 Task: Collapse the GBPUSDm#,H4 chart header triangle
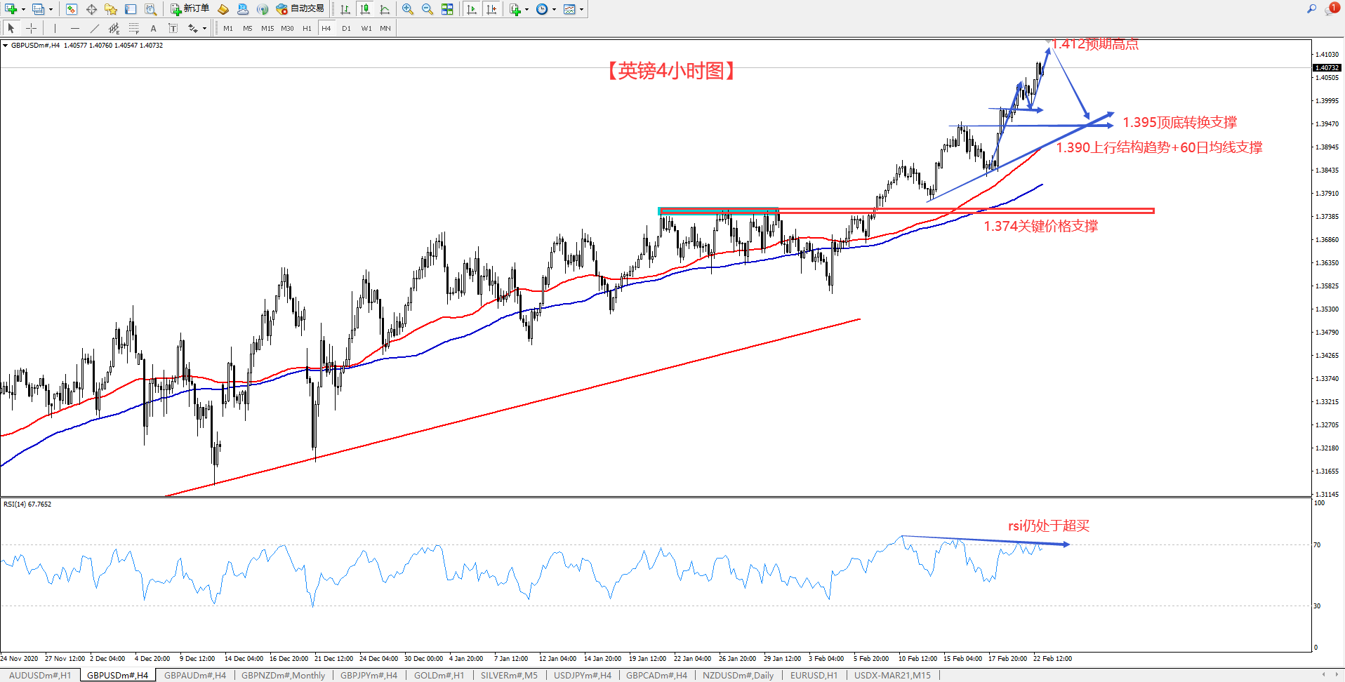click(x=6, y=46)
